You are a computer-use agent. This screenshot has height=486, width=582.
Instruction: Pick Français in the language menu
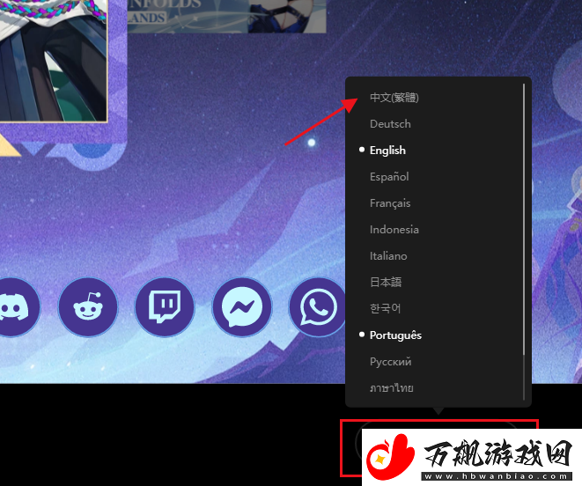pyautogui.click(x=390, y=203)
